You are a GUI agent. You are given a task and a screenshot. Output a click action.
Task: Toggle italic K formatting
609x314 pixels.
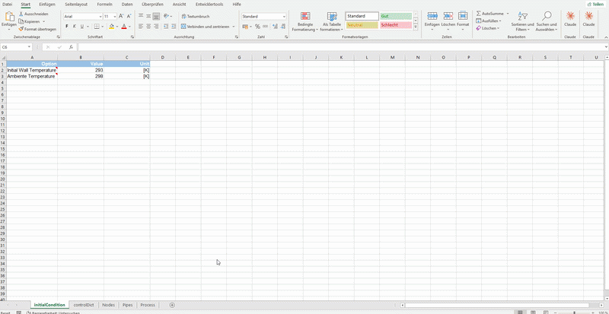click(x=74, y=27)
